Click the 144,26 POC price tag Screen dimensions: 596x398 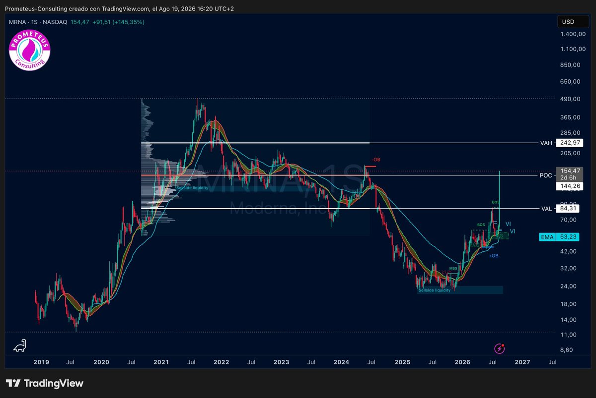(569, 186)
